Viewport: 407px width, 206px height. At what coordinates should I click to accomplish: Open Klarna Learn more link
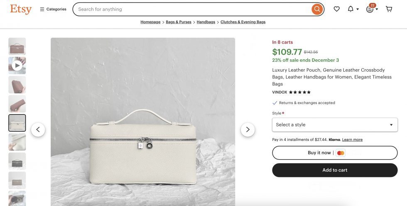352,140
